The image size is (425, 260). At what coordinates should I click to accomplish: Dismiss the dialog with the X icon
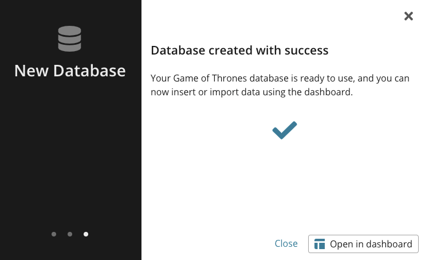pos(408,16)
